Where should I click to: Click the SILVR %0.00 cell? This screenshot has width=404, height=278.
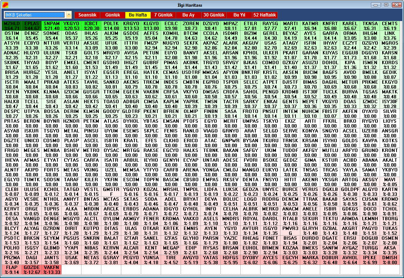tap(390, 114)
